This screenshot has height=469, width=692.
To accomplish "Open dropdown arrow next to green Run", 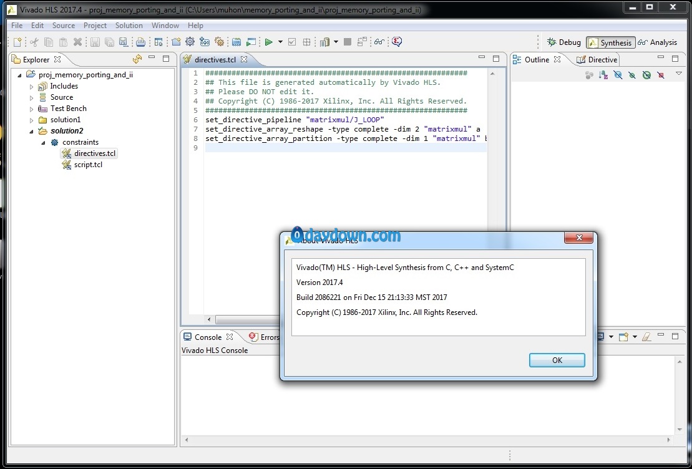I will [x=280, y=42].
